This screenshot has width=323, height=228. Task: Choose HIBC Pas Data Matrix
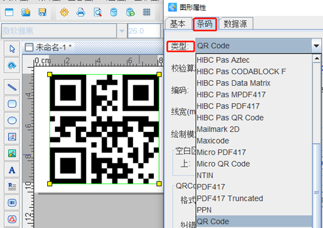coord(254,83)
